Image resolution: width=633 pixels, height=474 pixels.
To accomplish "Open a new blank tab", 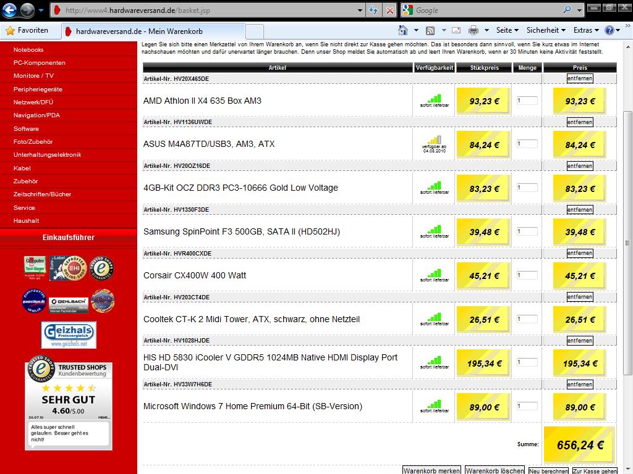I will (x=254, y=31).
